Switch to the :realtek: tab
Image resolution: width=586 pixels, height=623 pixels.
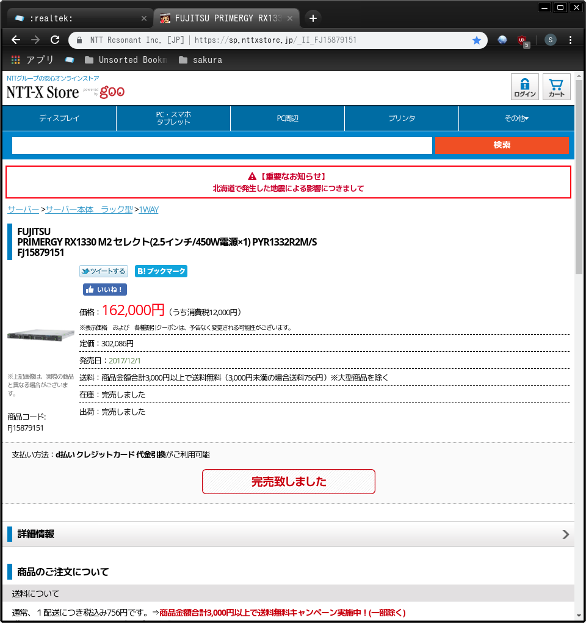[79, 18]
